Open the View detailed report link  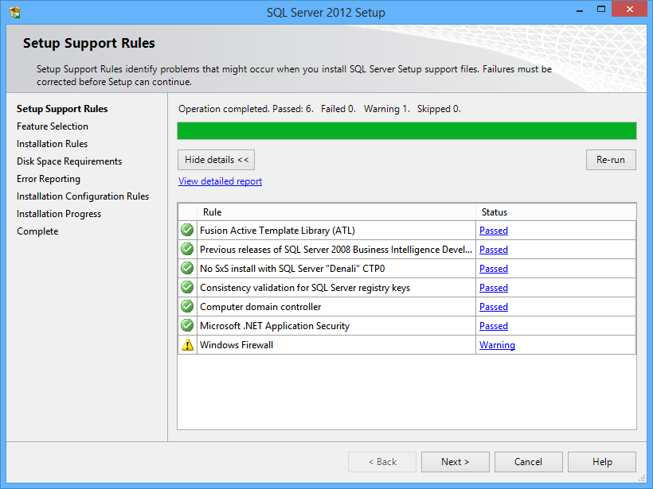pyautogui.click(x=220, y=180)
